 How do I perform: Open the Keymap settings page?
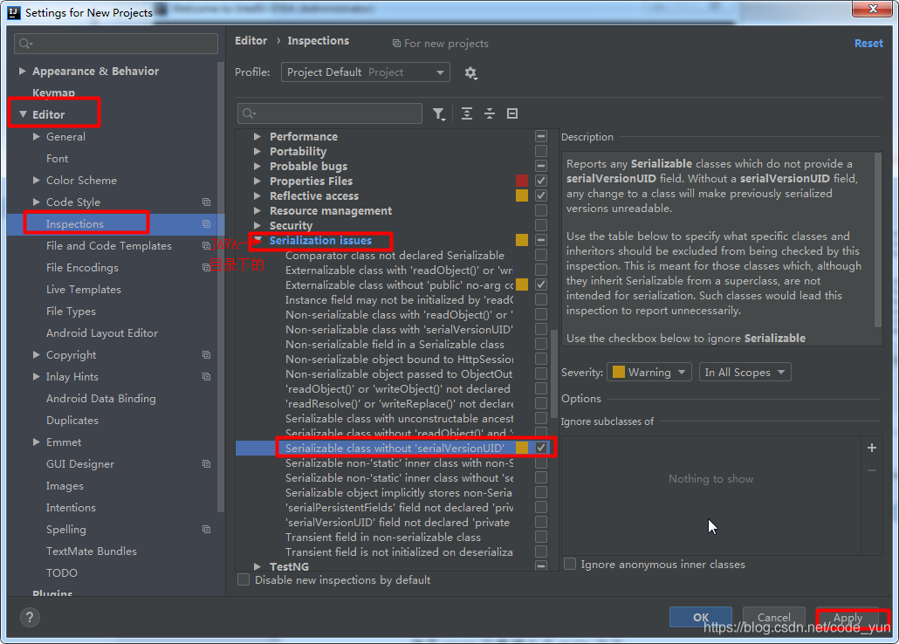click(53, 92)
